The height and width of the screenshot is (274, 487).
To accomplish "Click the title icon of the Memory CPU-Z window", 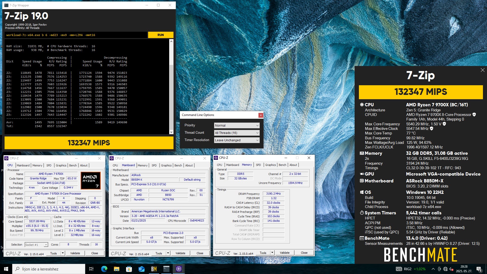I will (x=216, y=158).
